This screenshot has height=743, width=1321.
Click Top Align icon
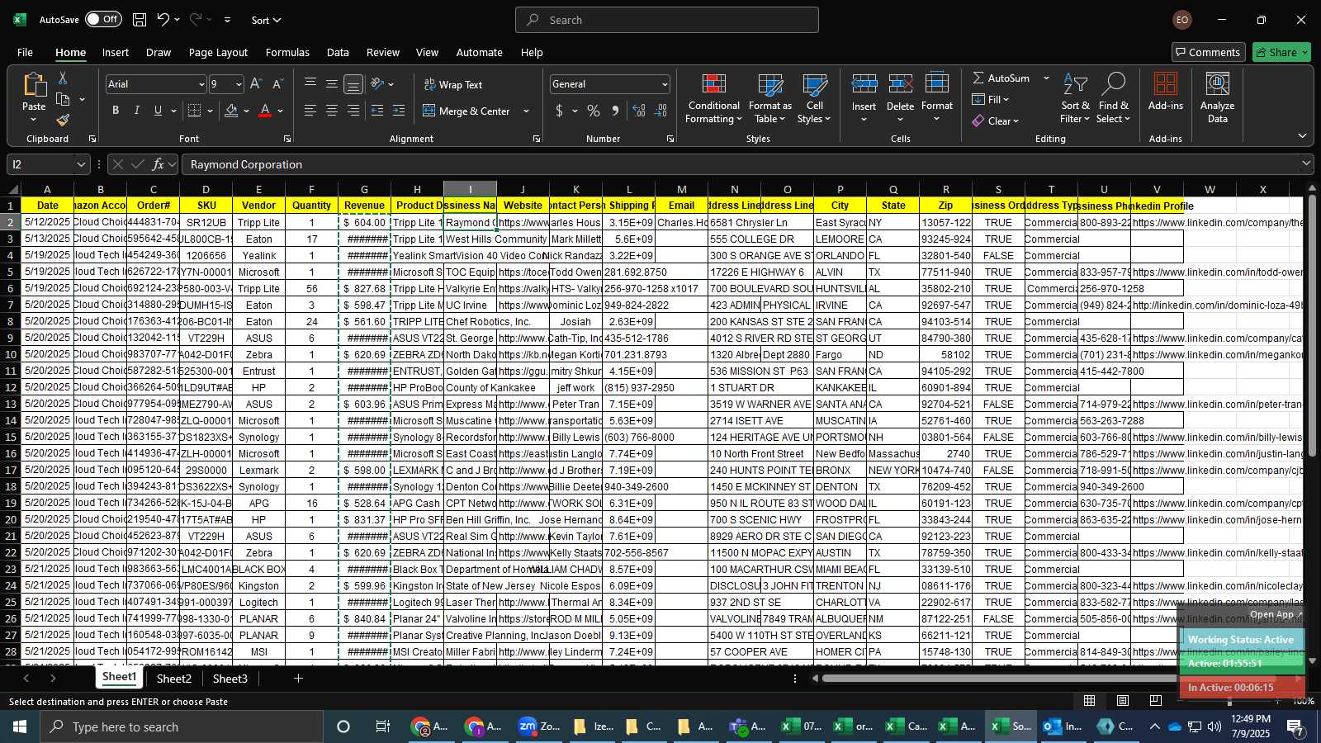[310, 84]
